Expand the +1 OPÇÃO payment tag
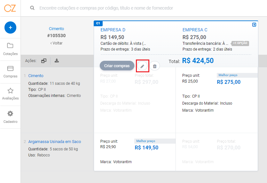 click(x=240, y=43)
